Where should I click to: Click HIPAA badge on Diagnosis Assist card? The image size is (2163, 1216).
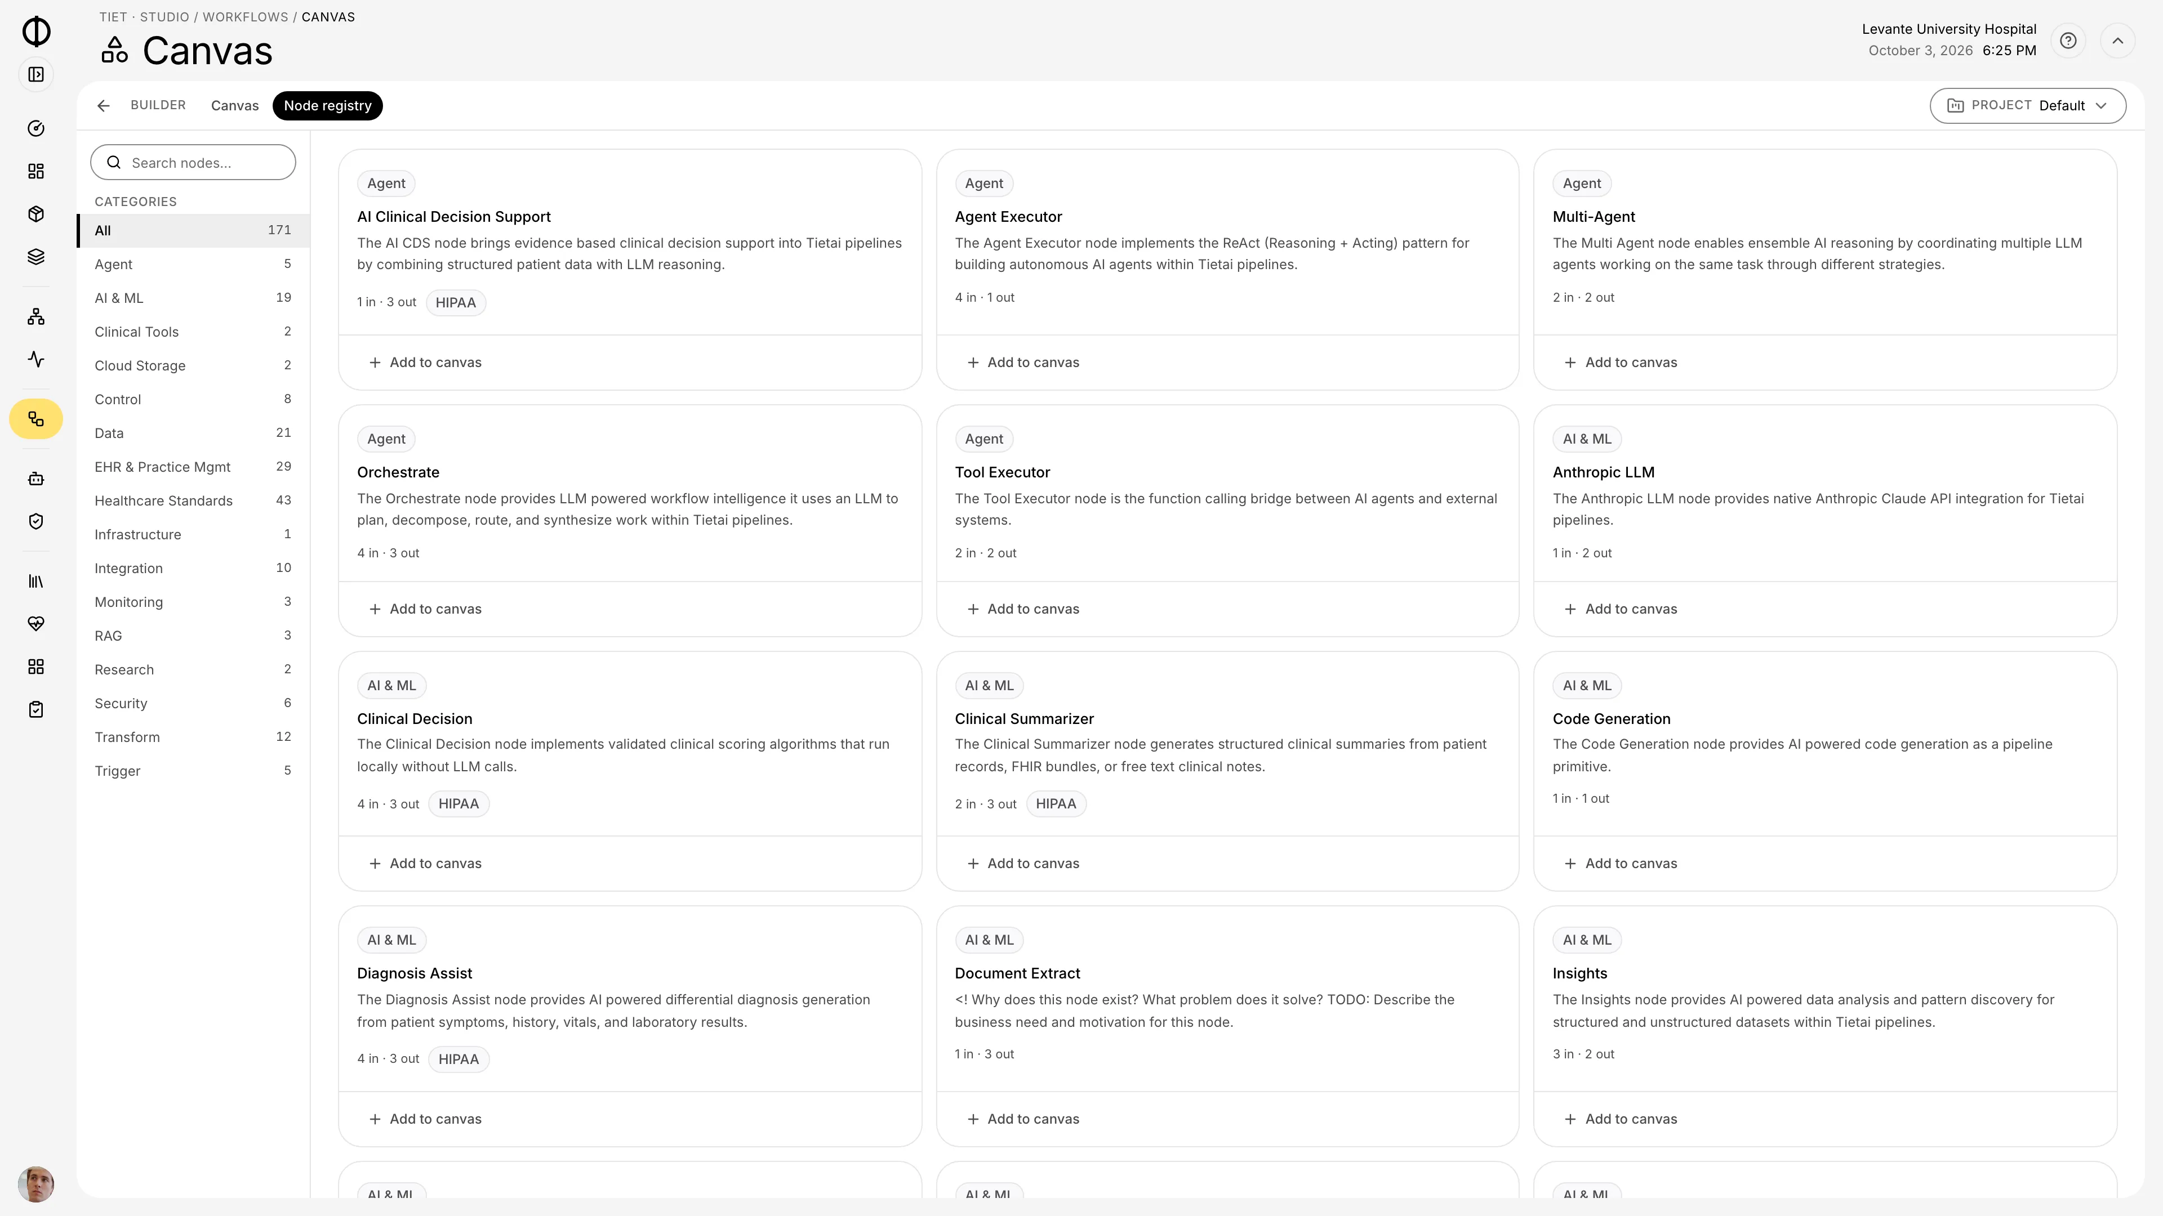click(459, 1059)
